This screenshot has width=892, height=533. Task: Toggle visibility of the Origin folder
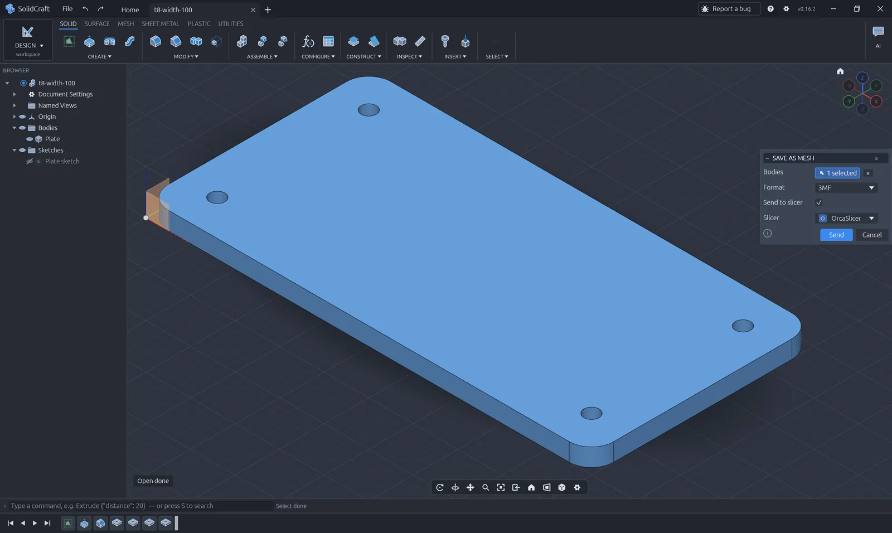pos(22,117)
